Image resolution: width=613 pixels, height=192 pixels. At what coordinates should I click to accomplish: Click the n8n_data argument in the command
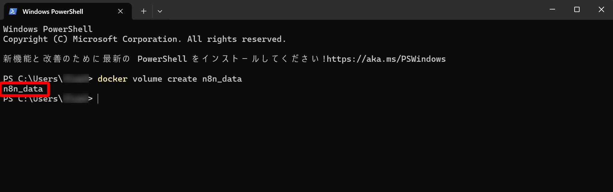coord(222,79)
